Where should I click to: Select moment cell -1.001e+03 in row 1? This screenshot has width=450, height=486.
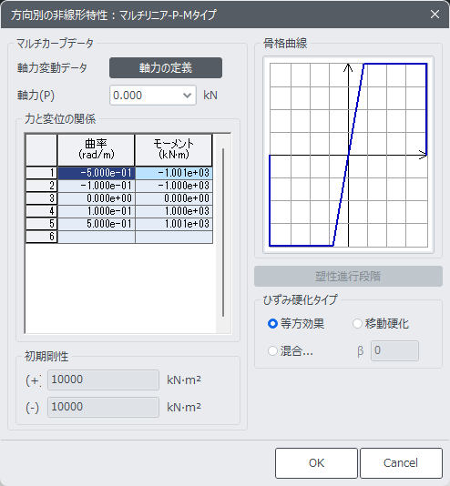click(x=174, y=173)
